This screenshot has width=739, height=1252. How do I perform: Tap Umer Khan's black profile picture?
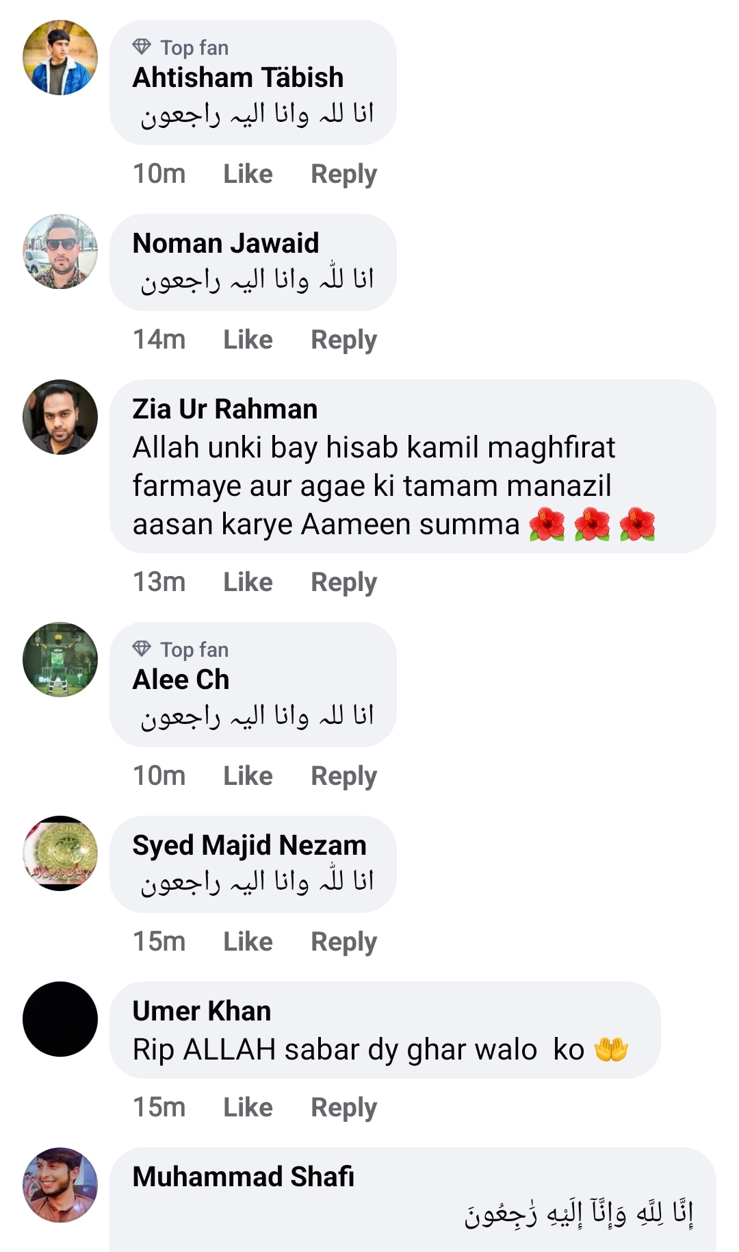tap(60, 1019)
